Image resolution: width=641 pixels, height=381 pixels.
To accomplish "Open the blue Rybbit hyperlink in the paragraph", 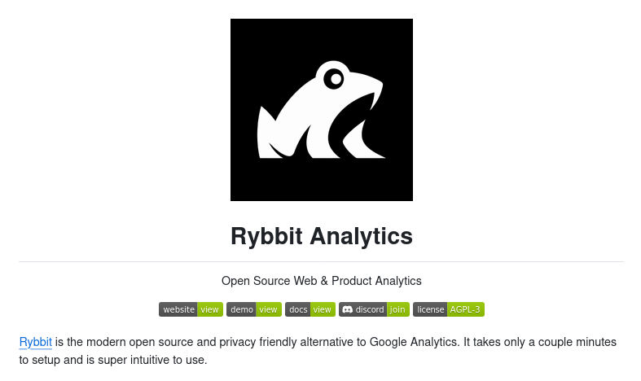I will click(36, 342).
